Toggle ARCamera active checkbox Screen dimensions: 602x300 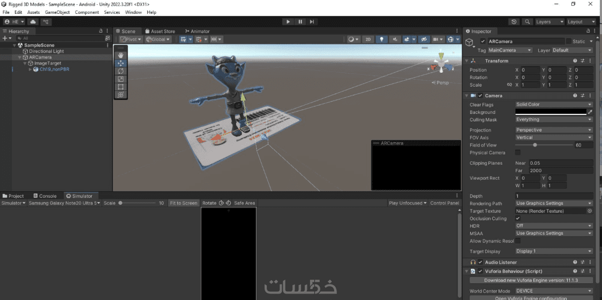483,41
